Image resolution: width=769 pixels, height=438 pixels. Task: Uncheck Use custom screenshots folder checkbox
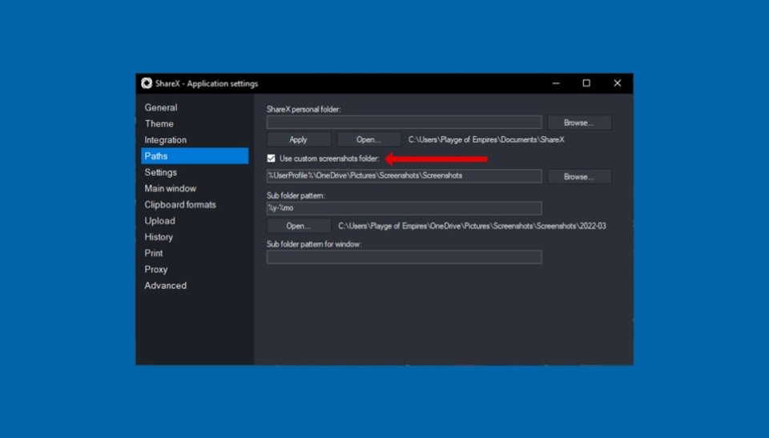pos(272,159)
